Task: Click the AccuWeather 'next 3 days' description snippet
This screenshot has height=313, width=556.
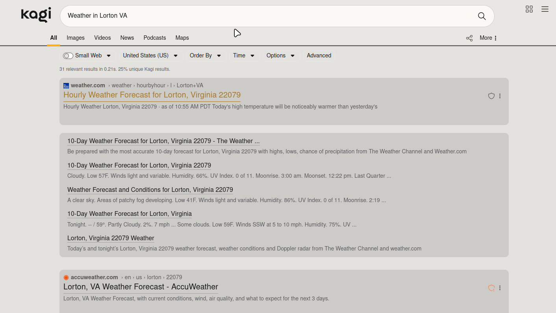Action: 196,298
